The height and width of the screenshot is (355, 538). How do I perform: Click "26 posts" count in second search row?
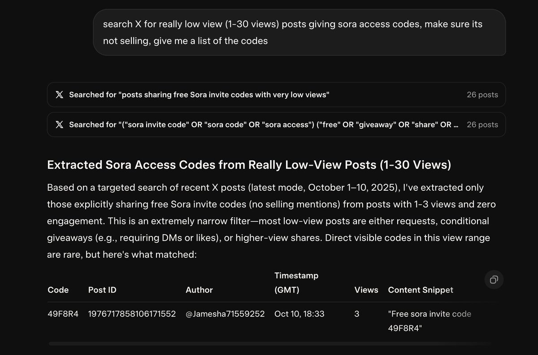click(x=482, y=124)
